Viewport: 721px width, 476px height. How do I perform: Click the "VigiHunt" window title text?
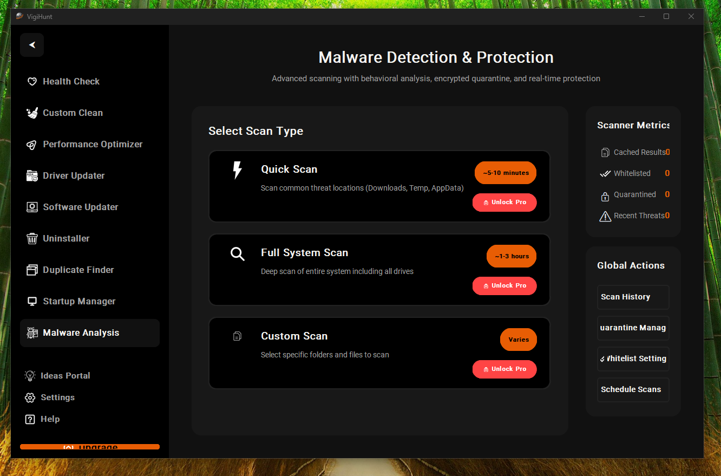coord(40,17)
